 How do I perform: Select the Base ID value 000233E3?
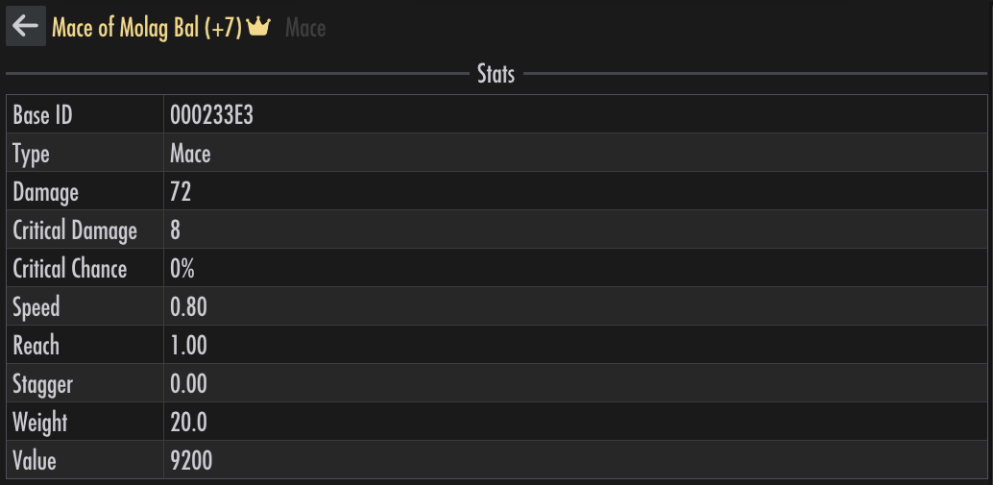(x=211, y=115)
